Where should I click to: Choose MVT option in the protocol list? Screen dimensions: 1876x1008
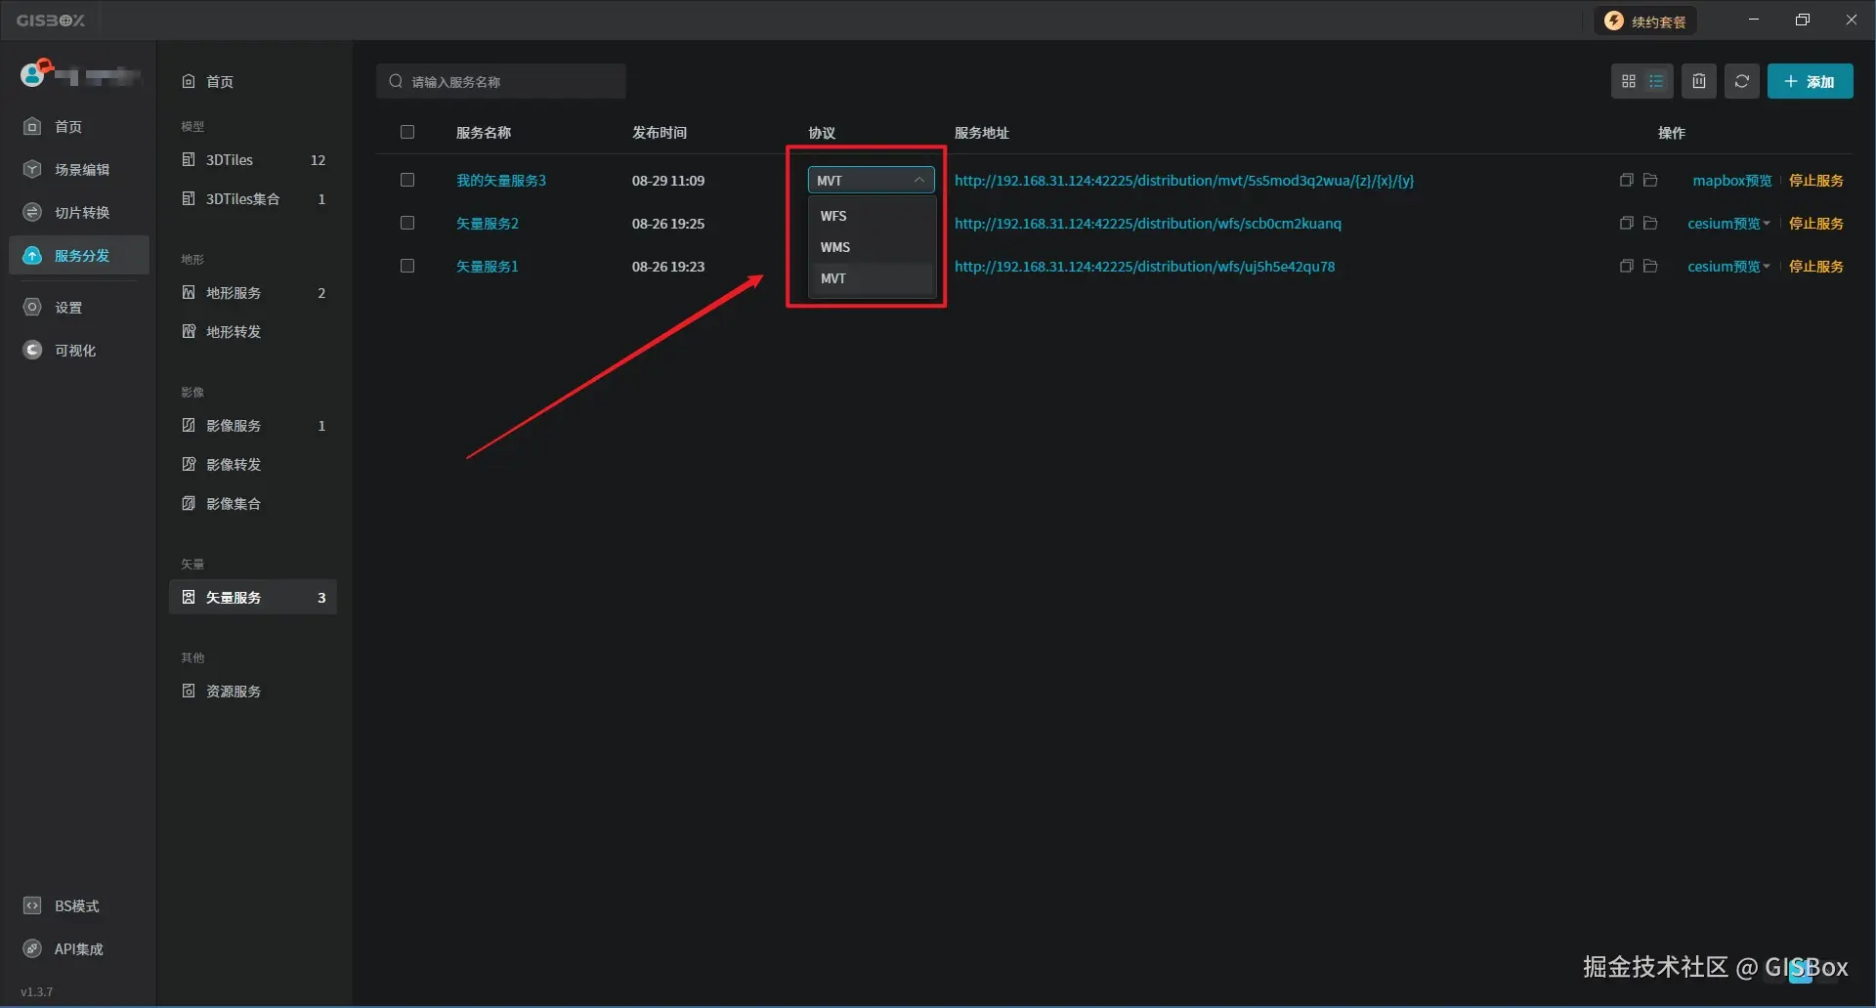coord(872,278)
